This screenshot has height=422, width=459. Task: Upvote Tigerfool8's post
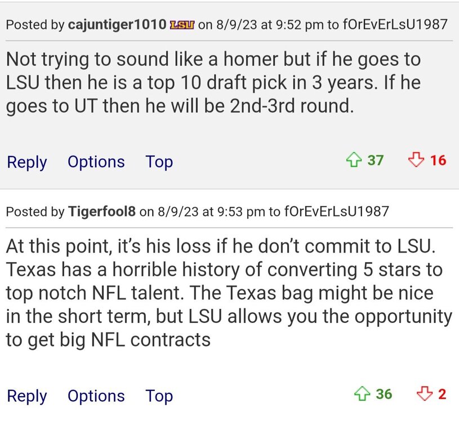pyautogui.click(x=362, y=394)
